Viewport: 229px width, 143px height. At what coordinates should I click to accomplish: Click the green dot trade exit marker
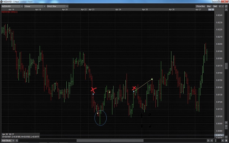[152, 79]
